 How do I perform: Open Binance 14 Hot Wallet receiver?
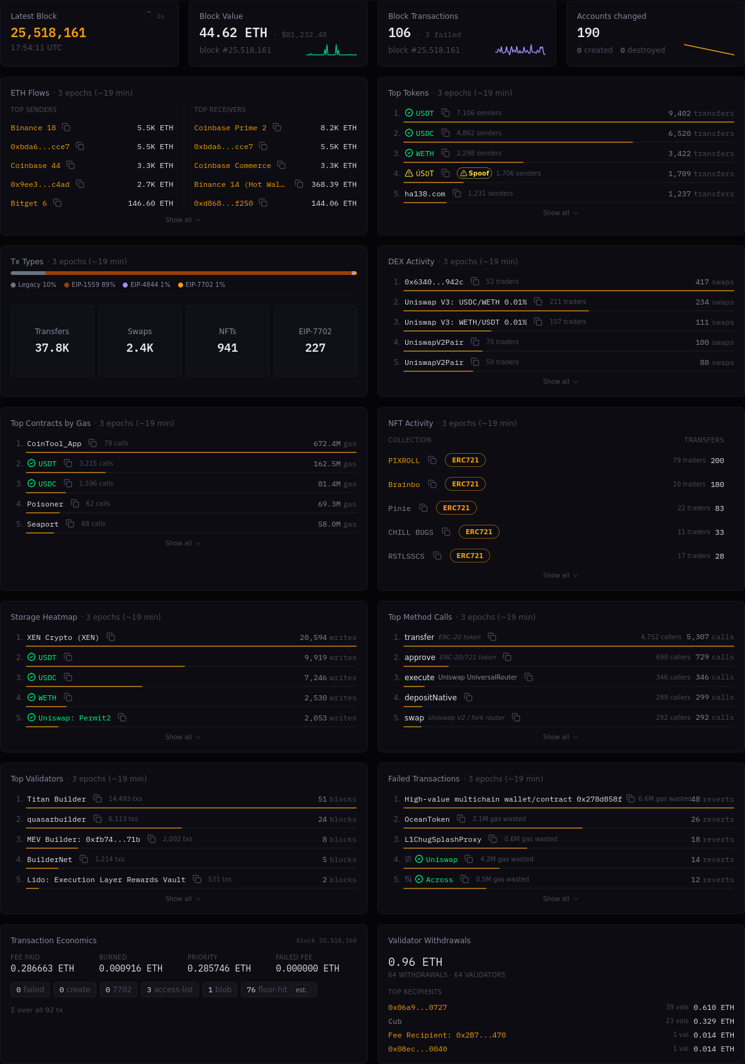pos(239,184)
